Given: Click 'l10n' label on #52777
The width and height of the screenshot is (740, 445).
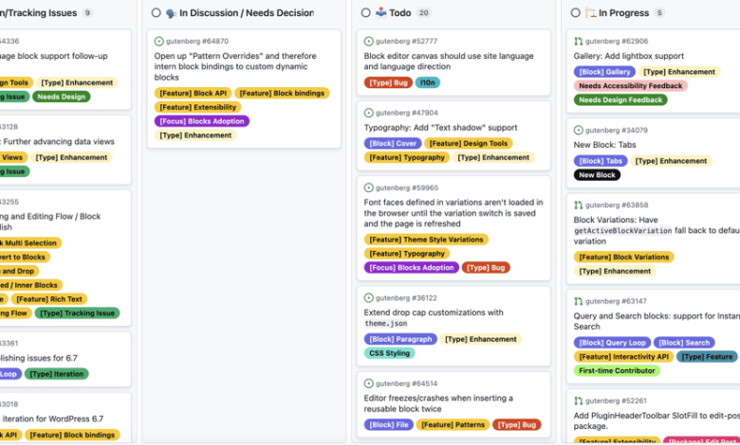Looking at the screenshot, I should coord(428,83).
